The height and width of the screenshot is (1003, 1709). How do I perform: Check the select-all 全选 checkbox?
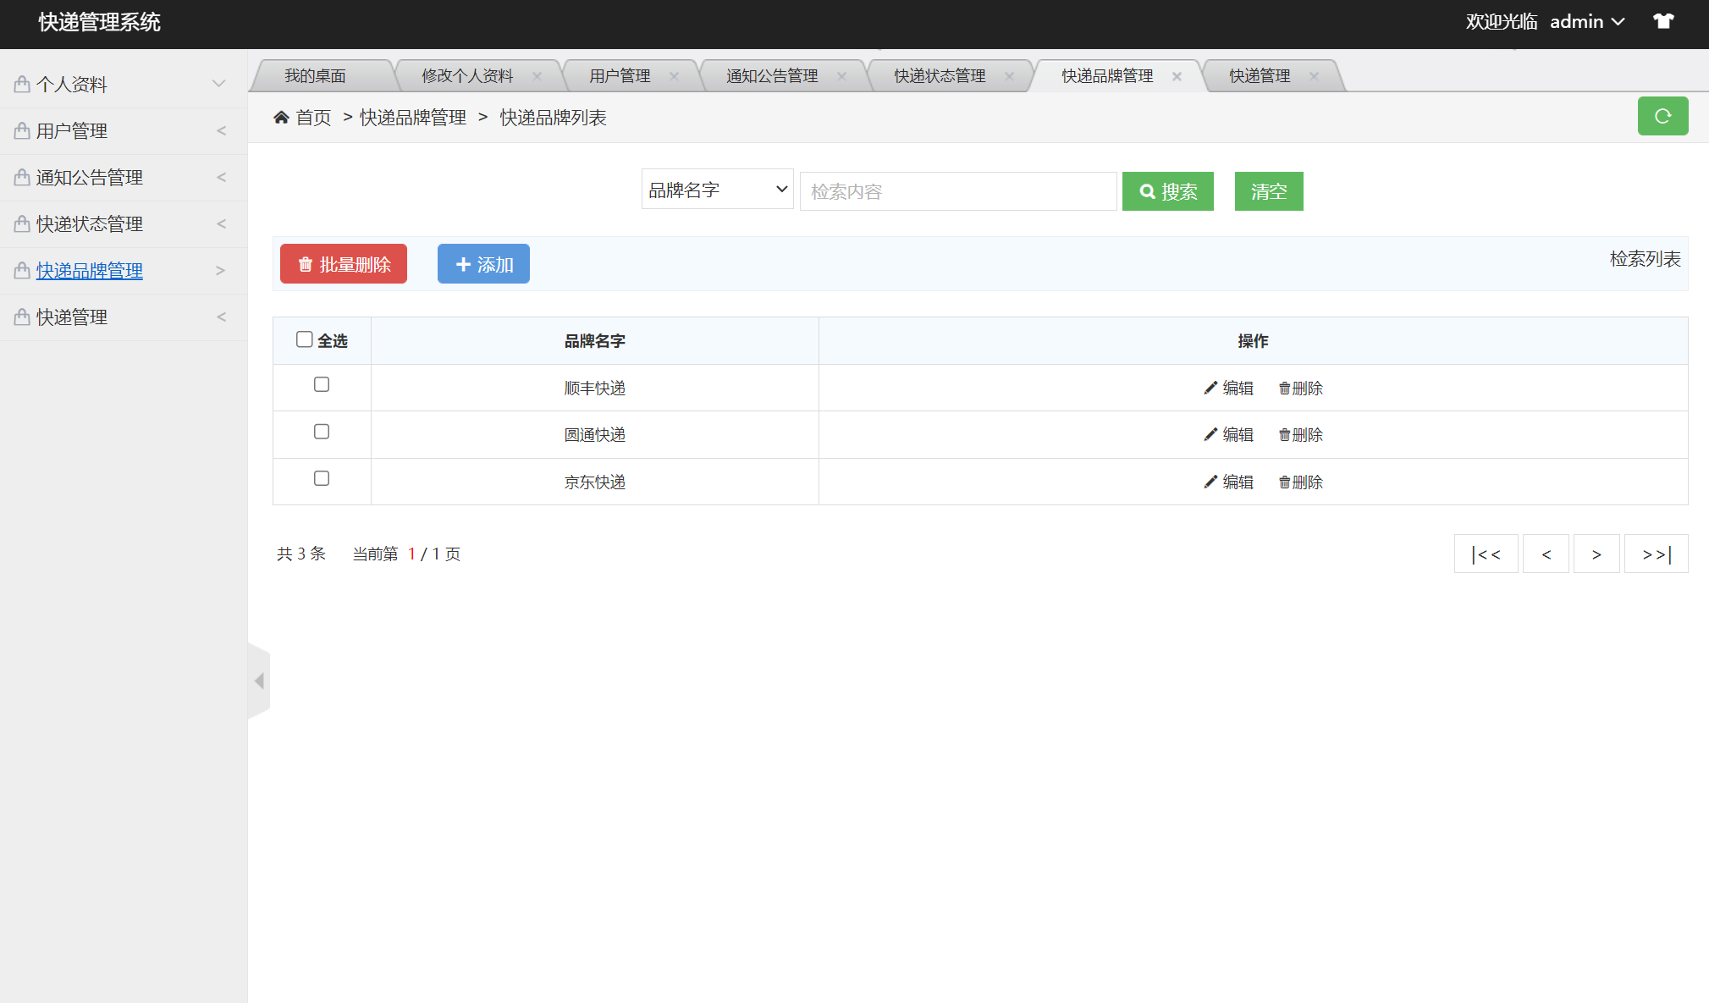point(304,339)
